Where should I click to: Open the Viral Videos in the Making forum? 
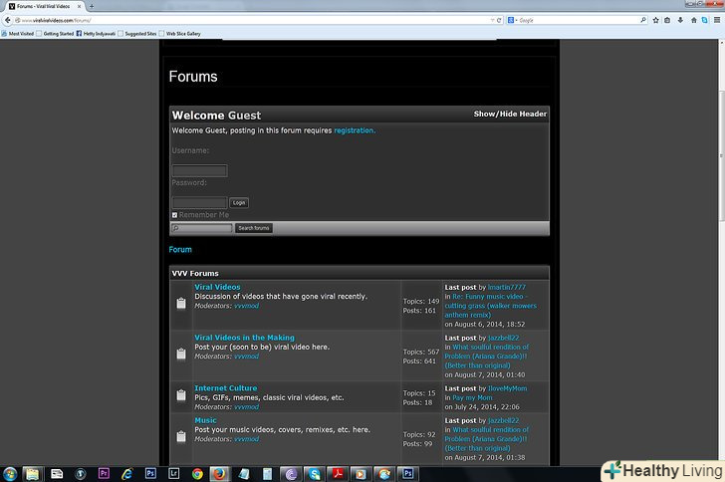(x=244, y=338)
